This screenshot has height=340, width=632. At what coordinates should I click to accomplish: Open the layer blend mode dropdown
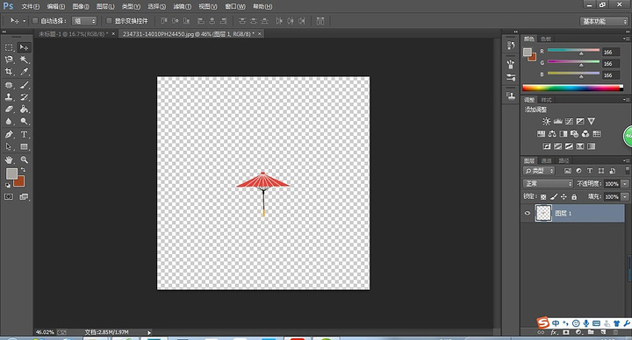[x=548, y=183]
